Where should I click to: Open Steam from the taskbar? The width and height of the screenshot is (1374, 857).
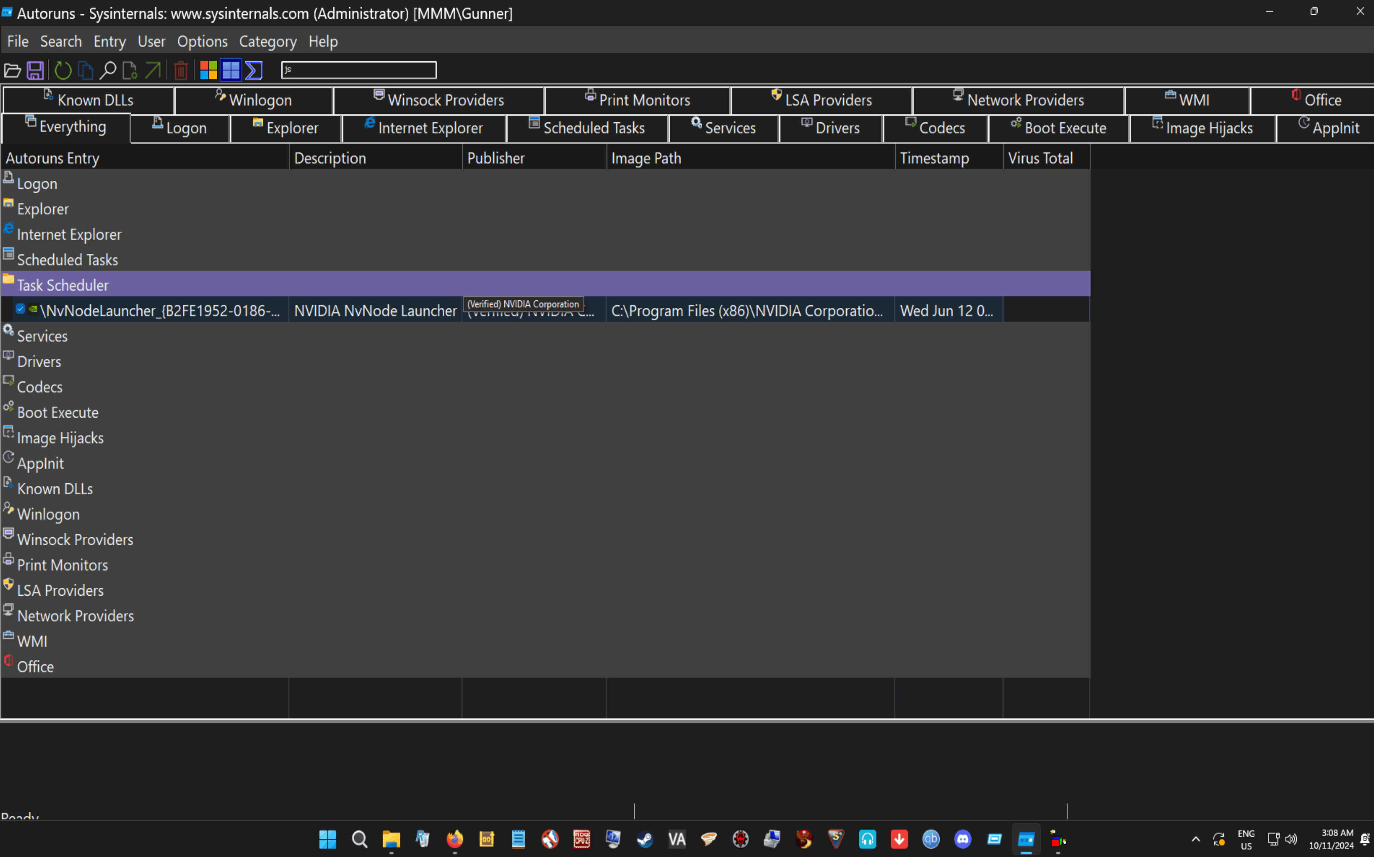(x=645, y=839)
